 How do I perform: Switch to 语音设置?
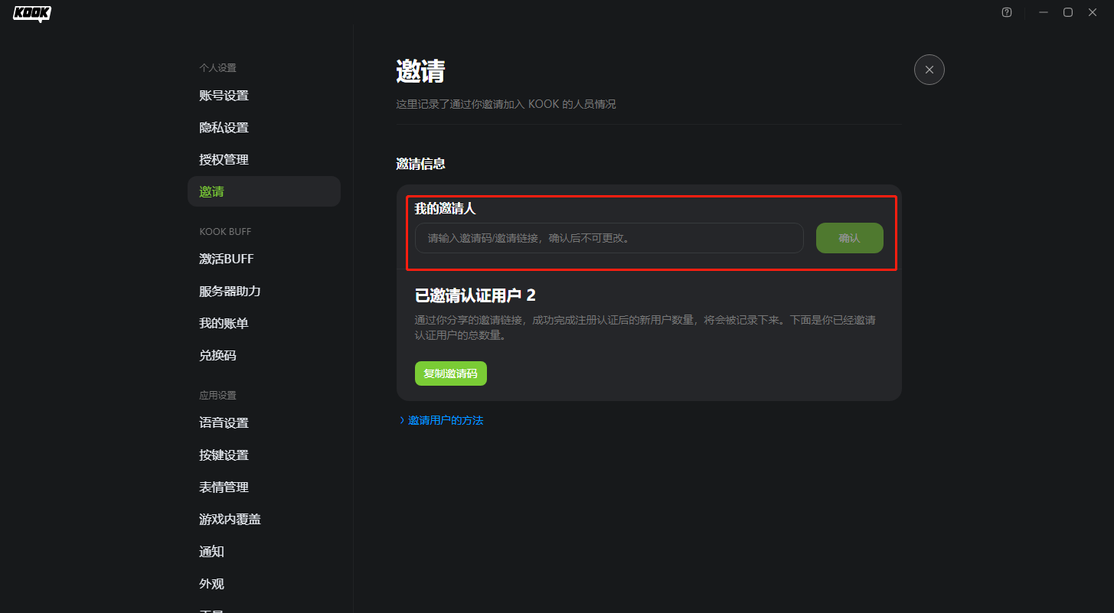point(264,423)
